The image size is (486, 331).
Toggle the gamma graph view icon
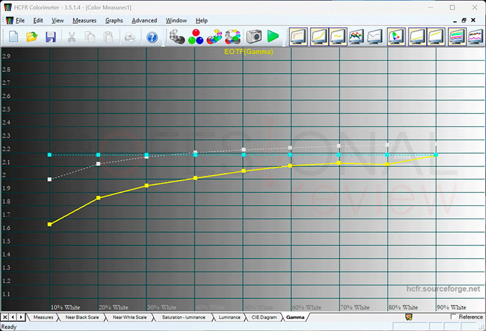click(338, 36)
